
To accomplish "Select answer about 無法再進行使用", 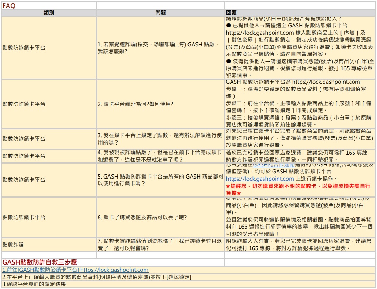I will (x=300, y=139).
